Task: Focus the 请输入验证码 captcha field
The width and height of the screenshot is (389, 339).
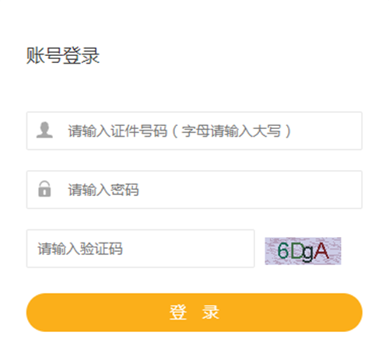Action: tap(140, 249)
